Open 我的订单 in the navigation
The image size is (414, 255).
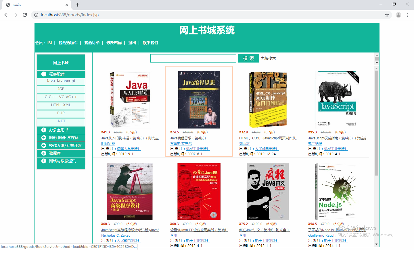pyautogui.click(x=92, y=43)
